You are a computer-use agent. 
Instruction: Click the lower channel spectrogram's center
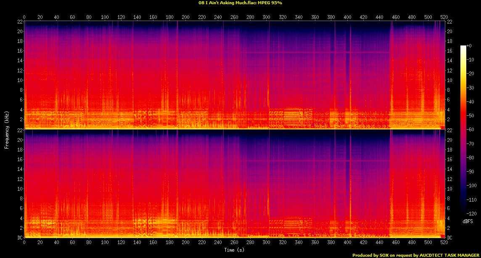pos(234,184)
